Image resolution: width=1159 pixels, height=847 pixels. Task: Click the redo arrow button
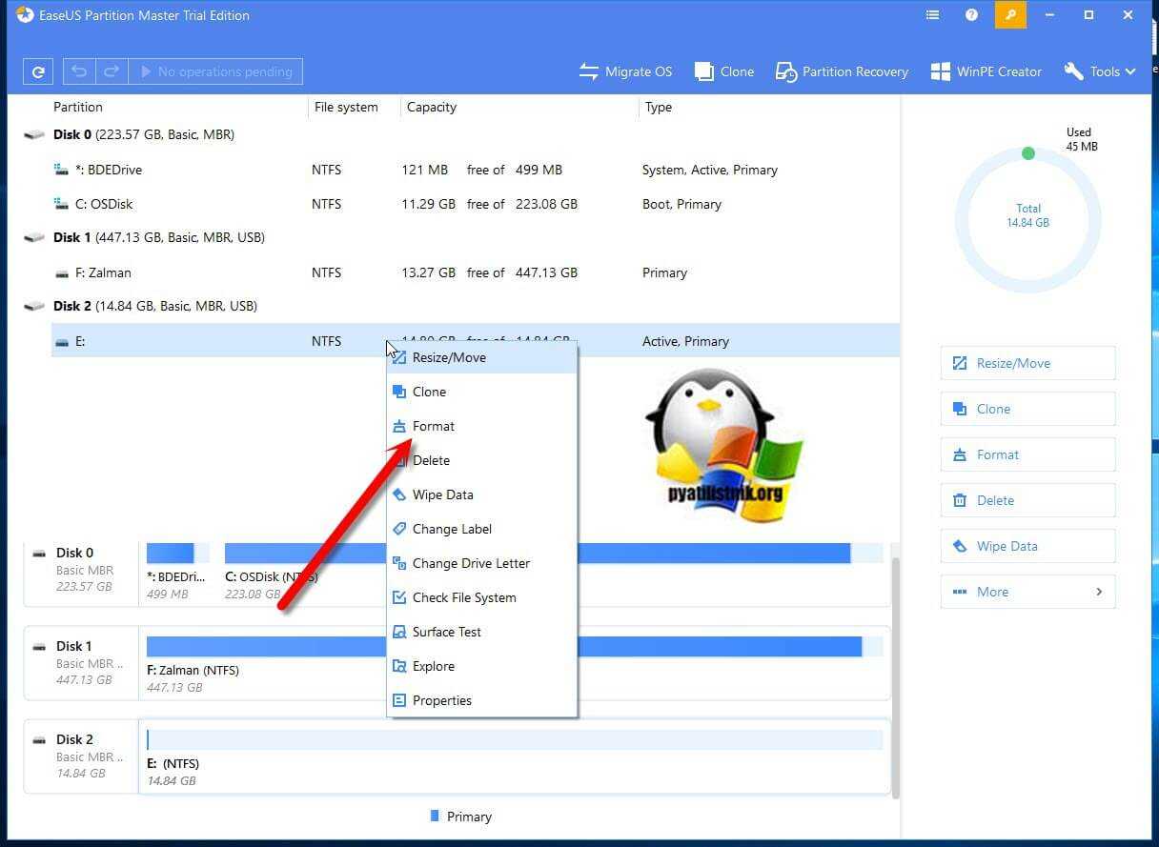click(x=112, y=71)
